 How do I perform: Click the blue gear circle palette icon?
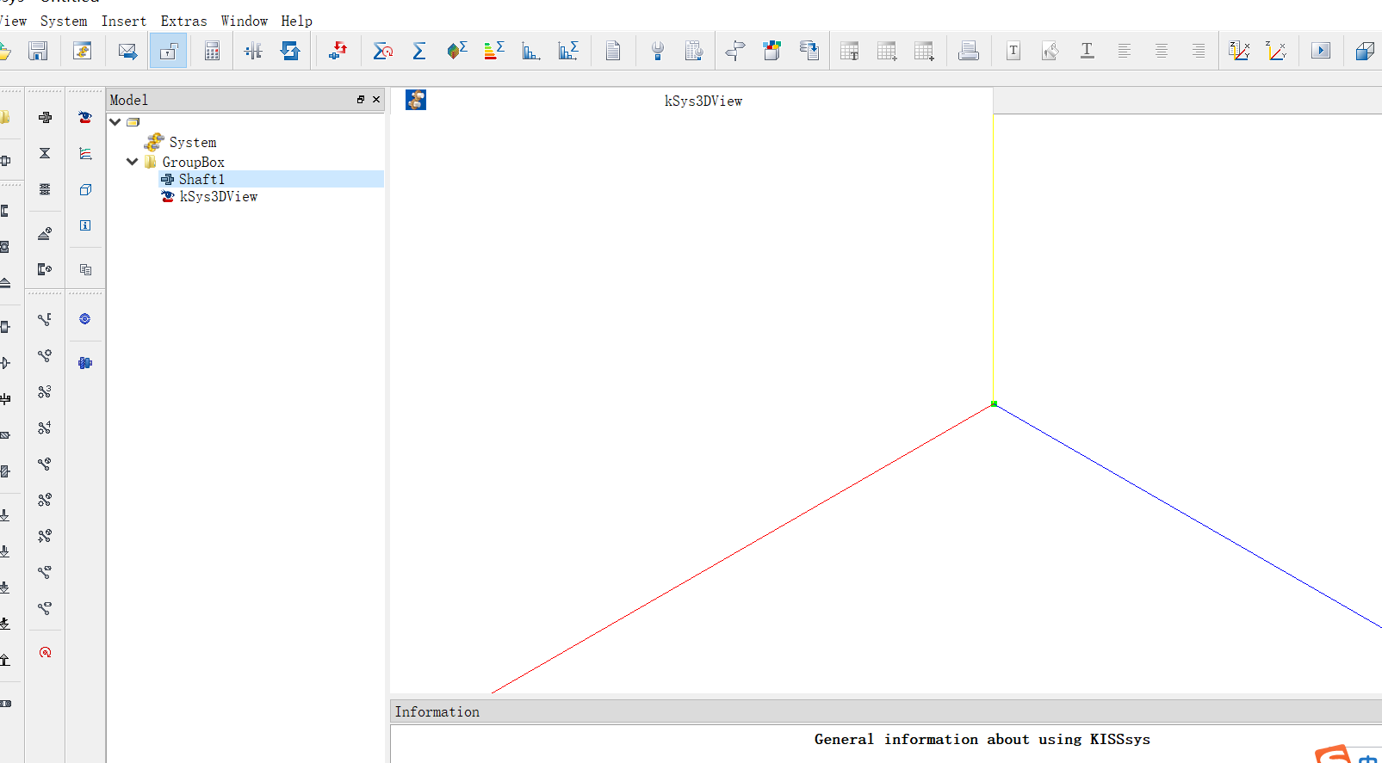(84, 318)
